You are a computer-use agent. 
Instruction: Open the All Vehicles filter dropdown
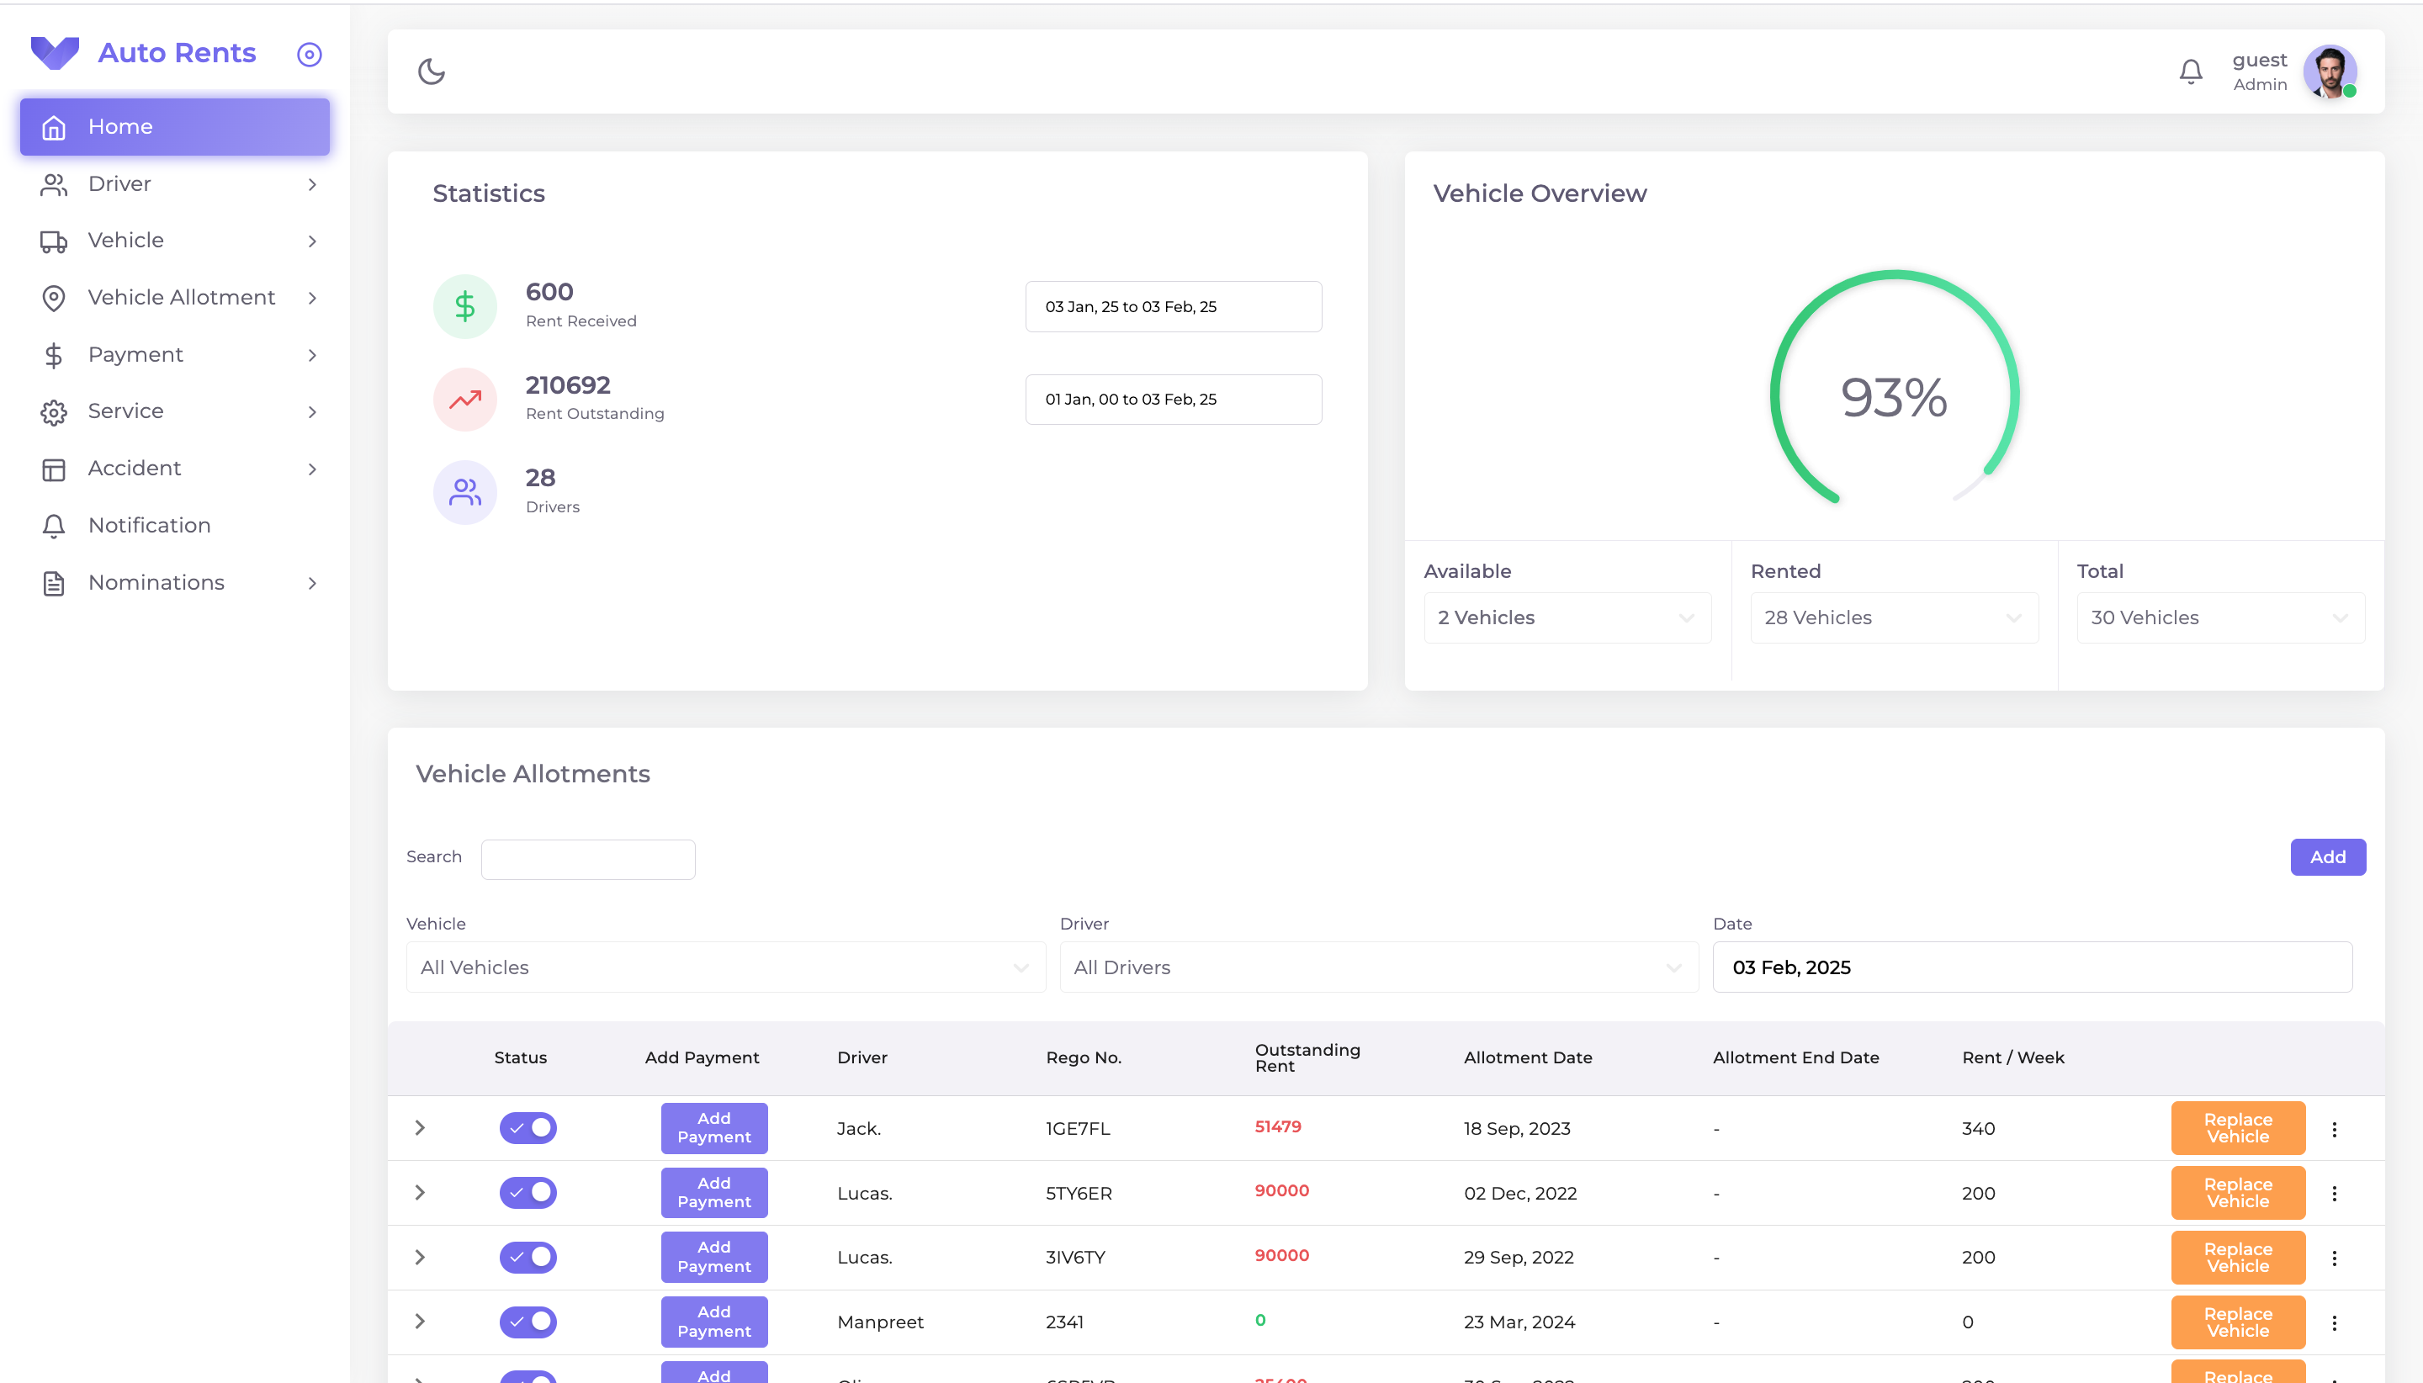[x=726, y=967]
